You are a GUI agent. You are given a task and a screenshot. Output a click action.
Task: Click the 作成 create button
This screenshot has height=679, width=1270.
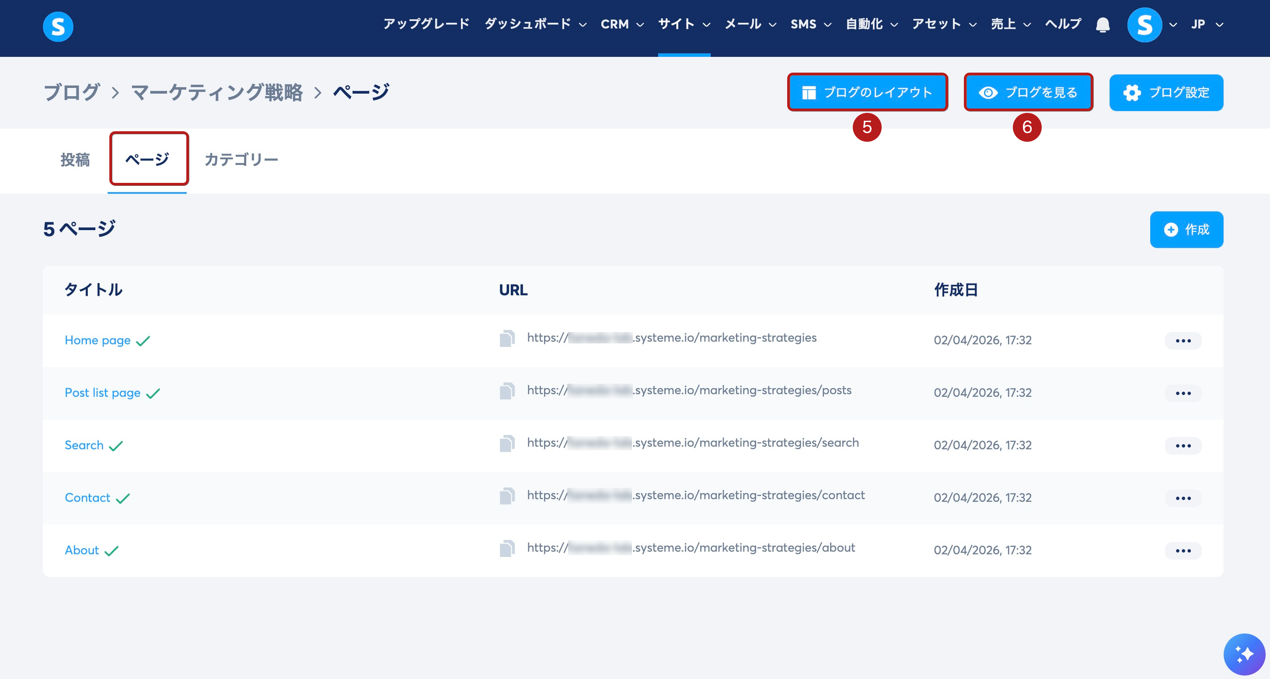coord(1186,230)
